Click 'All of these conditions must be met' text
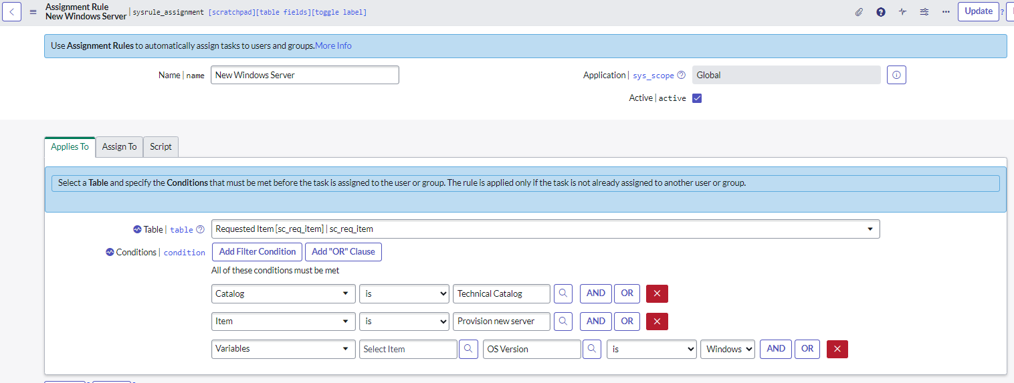Screen dimensions: 1014x383 point(276,271)
